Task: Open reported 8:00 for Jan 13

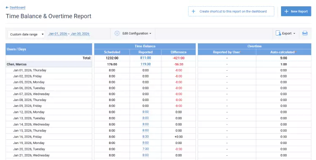Action: (x=145, y=118)
